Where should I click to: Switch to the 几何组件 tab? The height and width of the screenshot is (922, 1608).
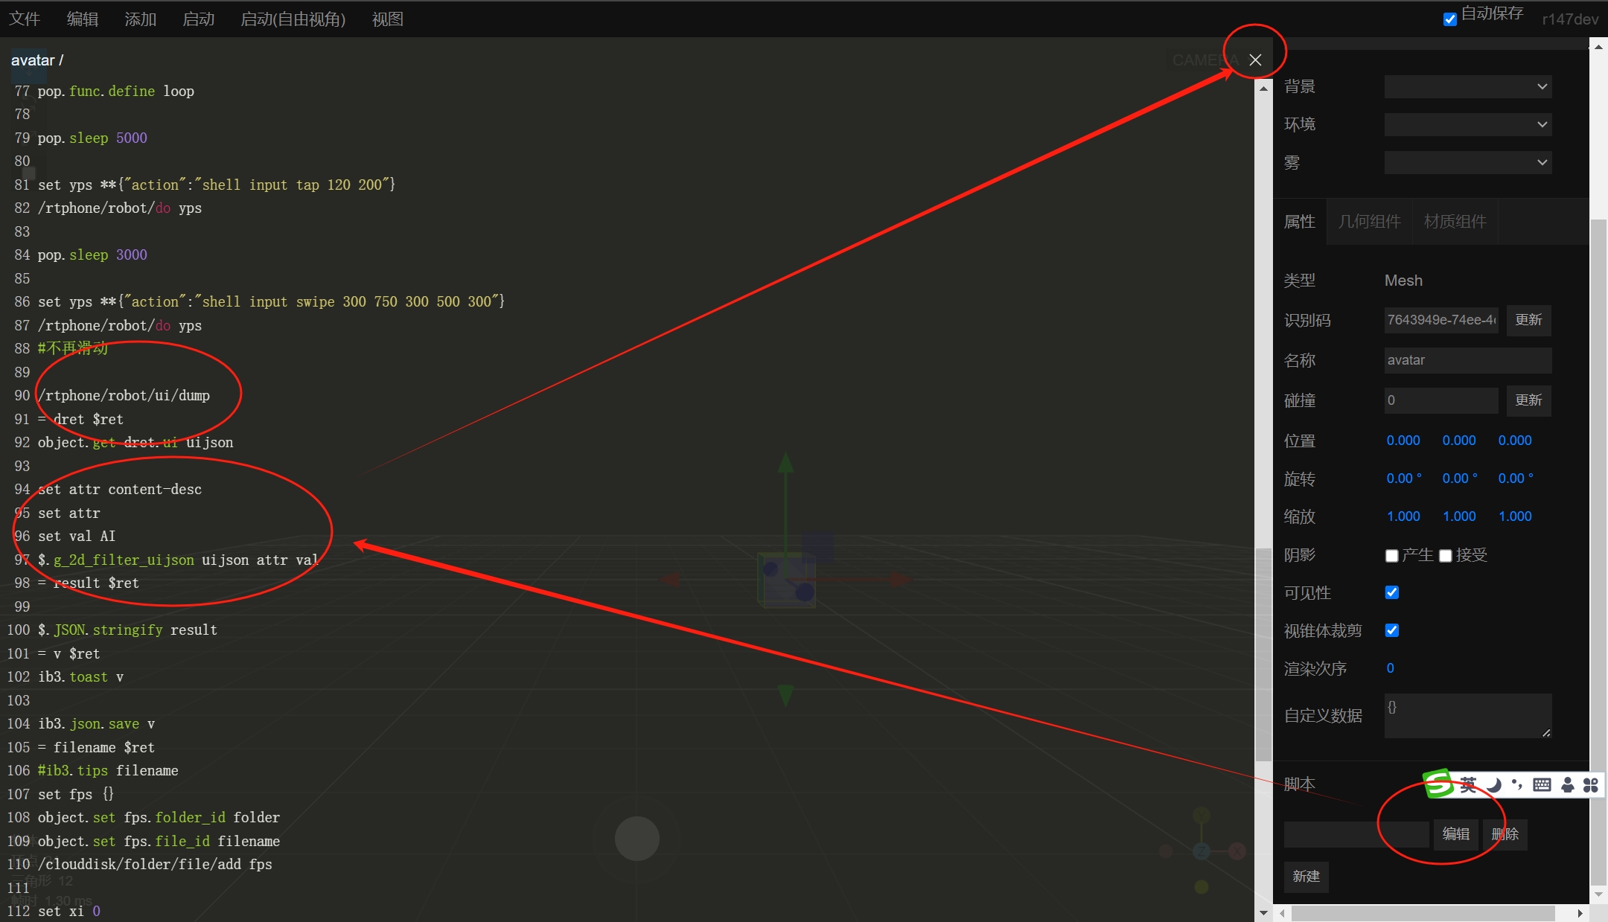pyautogui.click(x=1370, y=221)
